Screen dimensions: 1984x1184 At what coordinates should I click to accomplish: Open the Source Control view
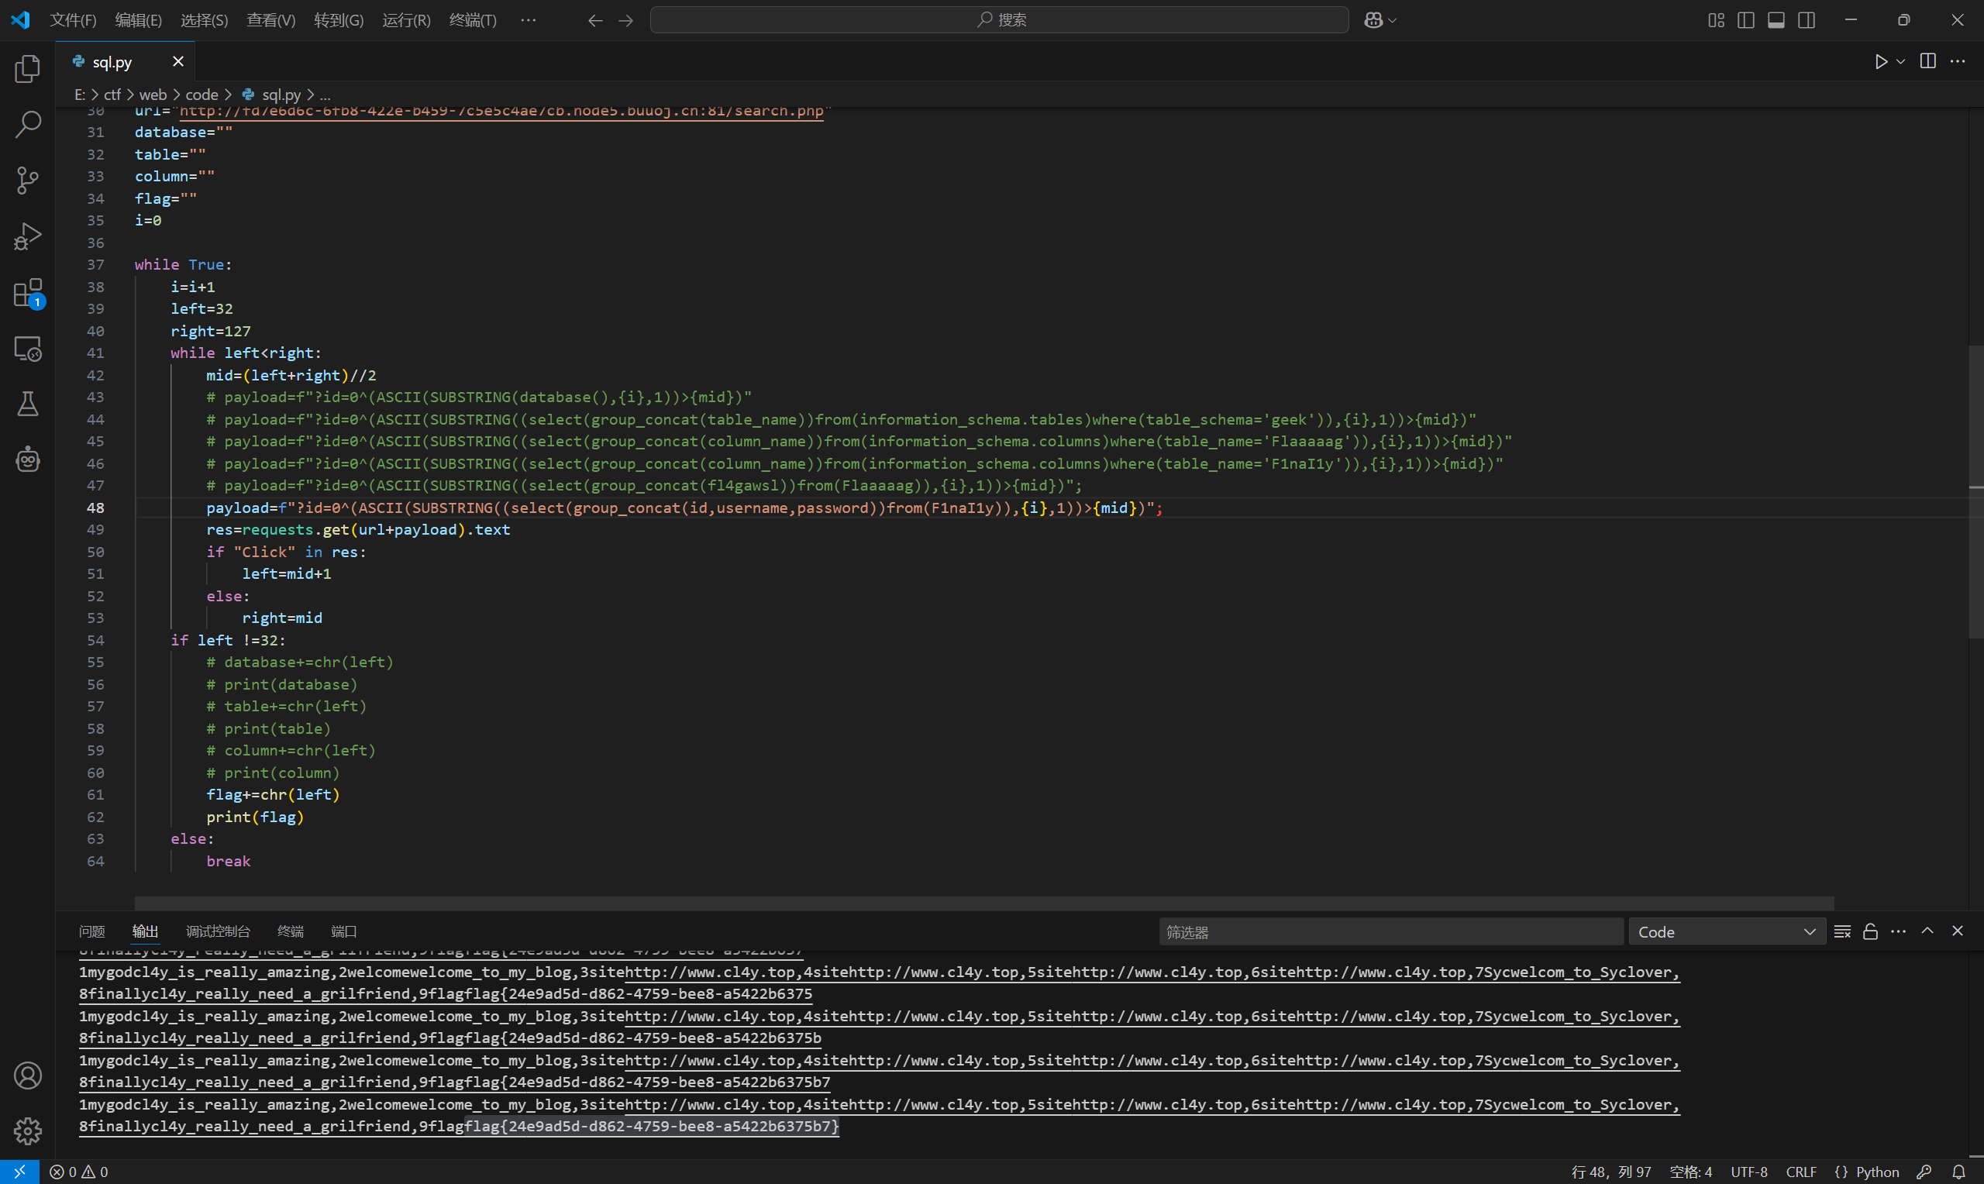pos(27,181)
